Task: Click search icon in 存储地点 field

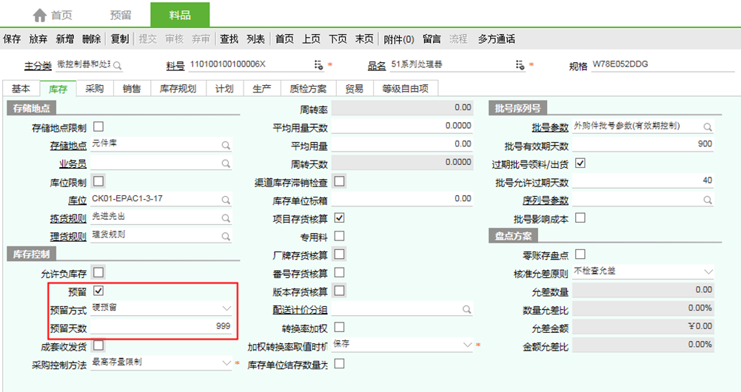Action: 226,146
